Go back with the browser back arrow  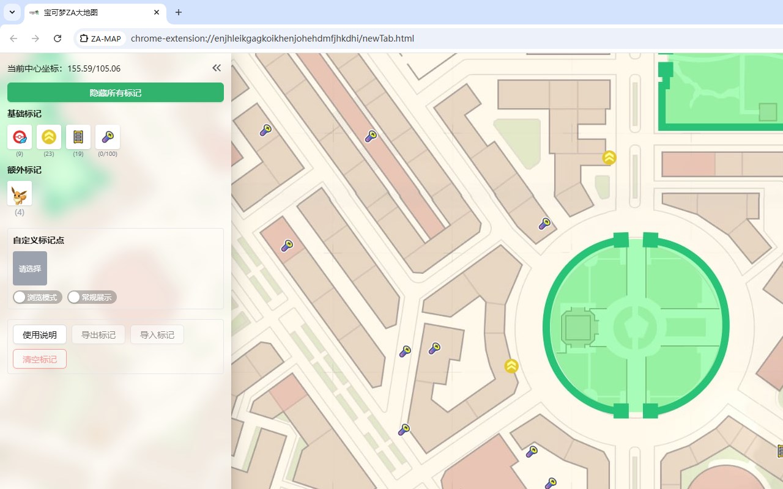(x=13, y=39)
